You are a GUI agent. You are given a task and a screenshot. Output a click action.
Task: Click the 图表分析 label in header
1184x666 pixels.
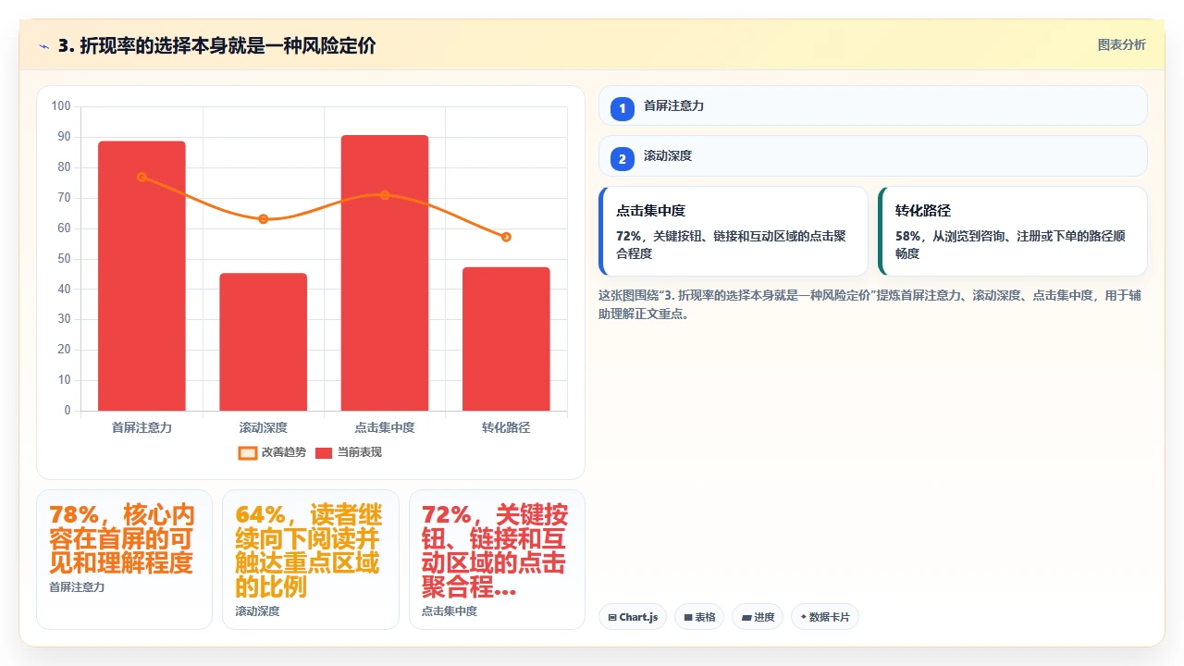1121,44
